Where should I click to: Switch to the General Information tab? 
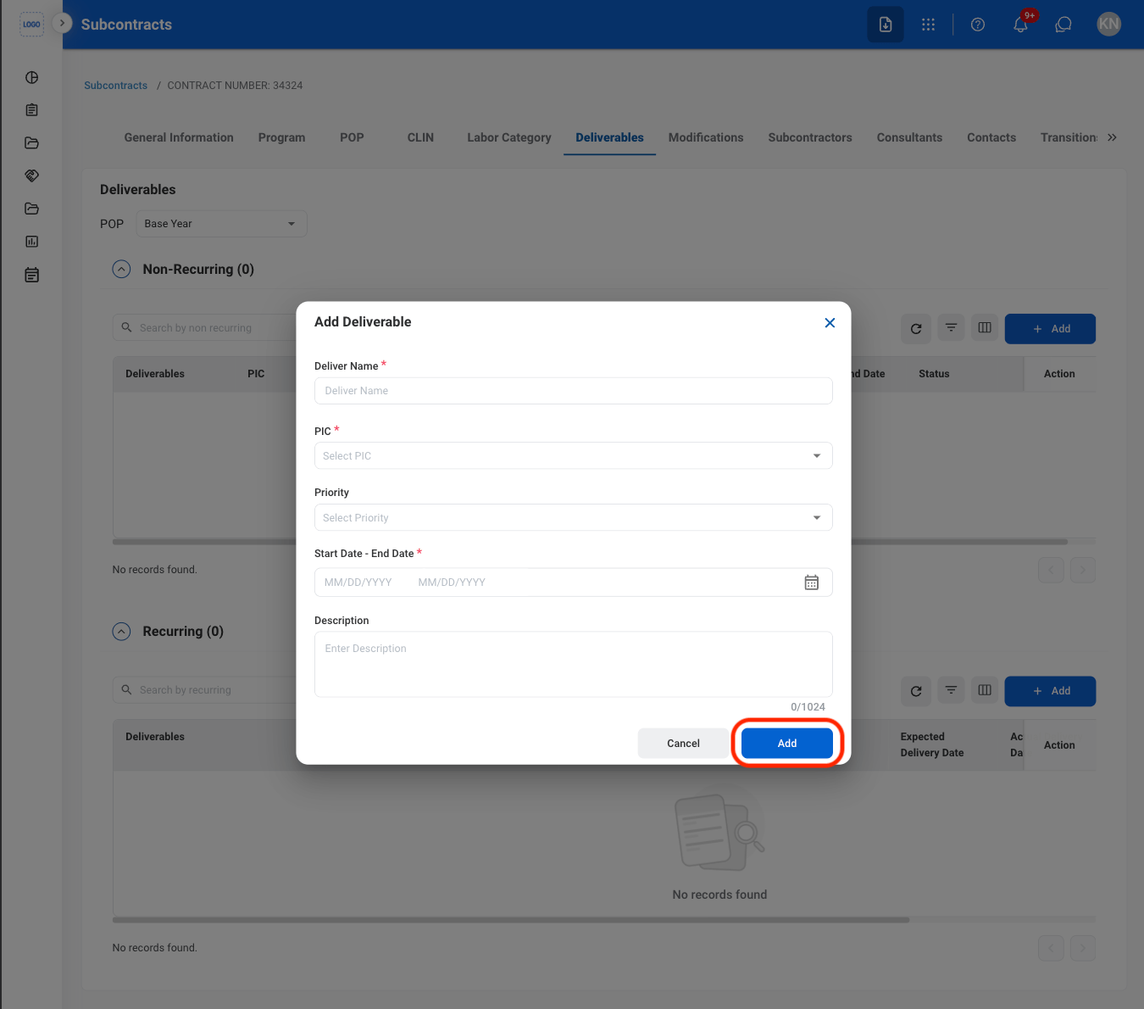coord(179,137)
